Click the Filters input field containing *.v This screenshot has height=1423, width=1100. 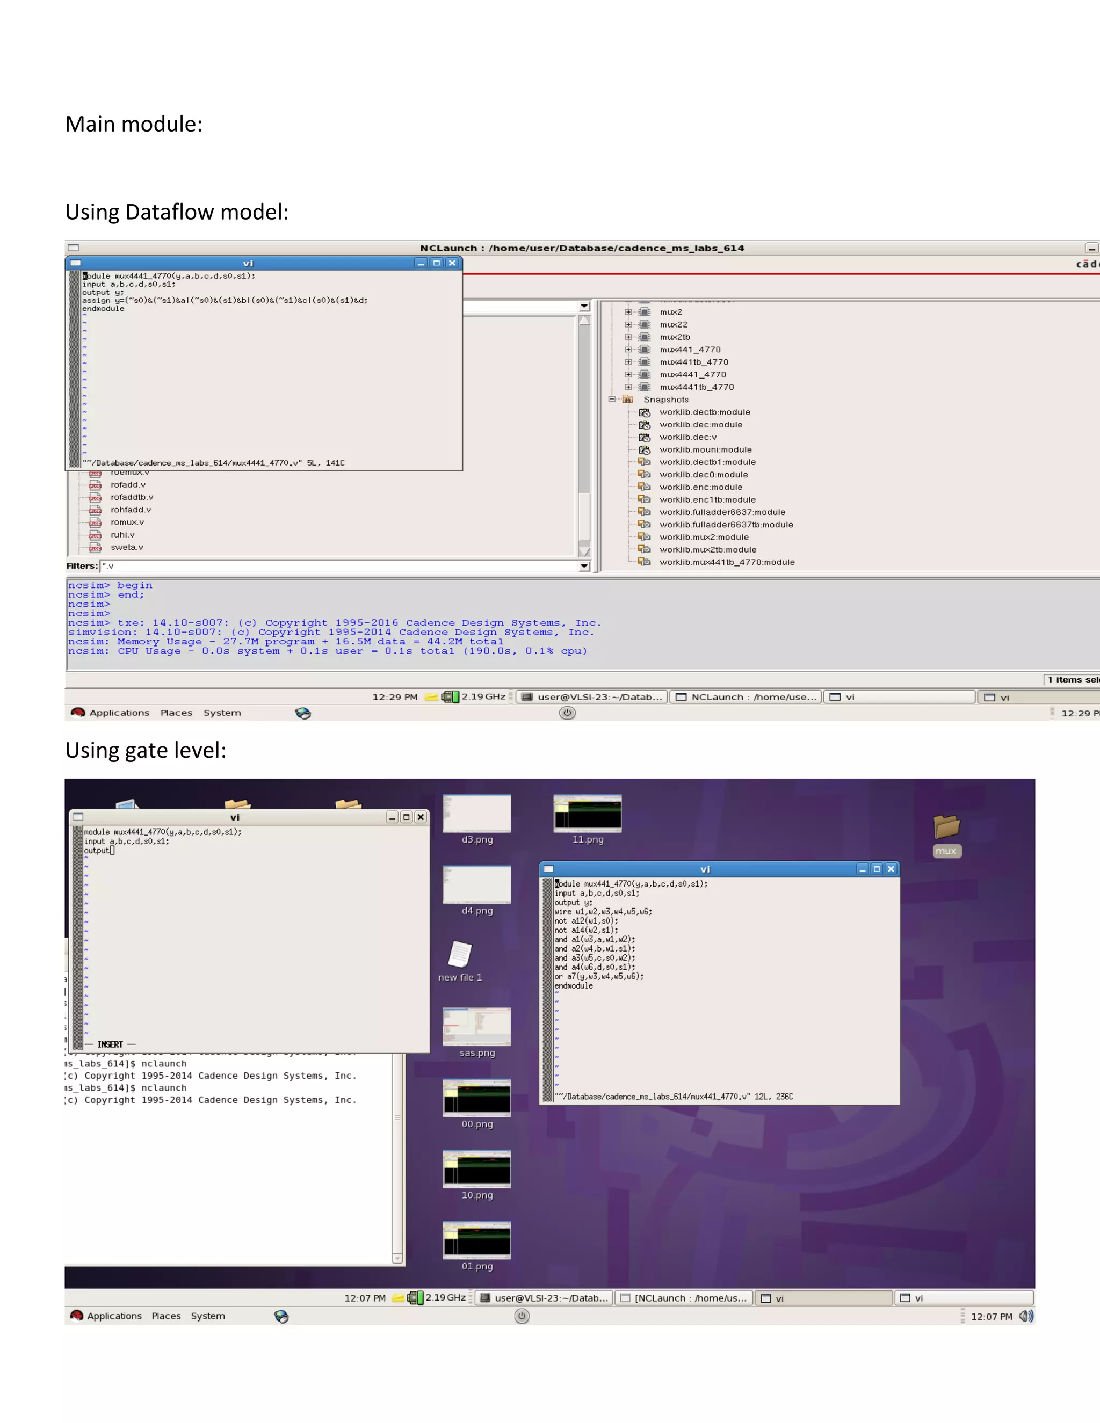pos(339,566)
